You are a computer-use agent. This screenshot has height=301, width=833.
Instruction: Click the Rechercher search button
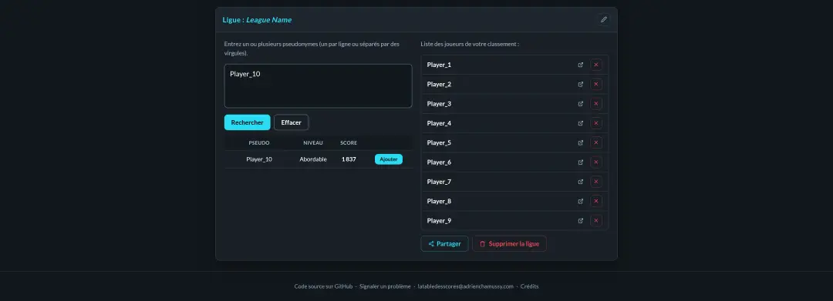[247, 122]
